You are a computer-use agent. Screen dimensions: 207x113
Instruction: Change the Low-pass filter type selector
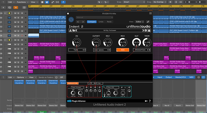pyautogui.click(x=102, y=50)
